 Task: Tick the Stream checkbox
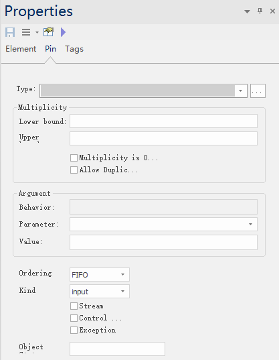pos(74,306)
